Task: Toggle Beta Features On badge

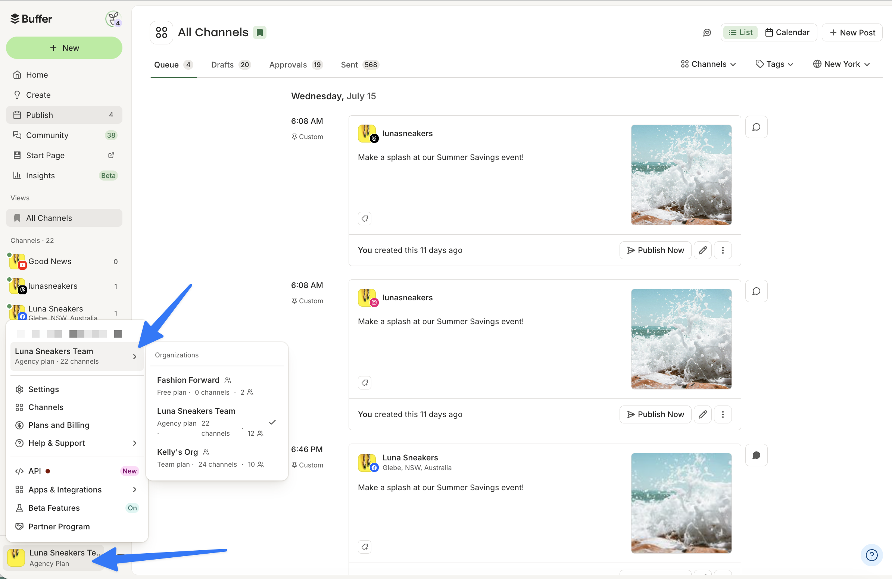Action: coord(132,508)
